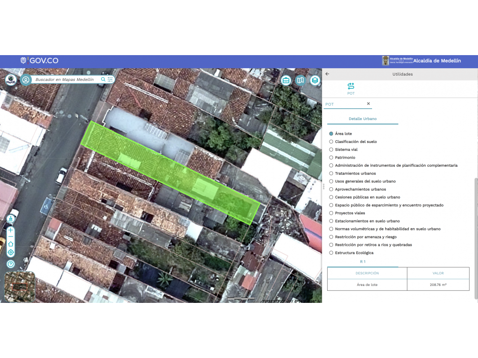Click the 208.76 m² value cell

pyautogui.click(x=438, y=285)
